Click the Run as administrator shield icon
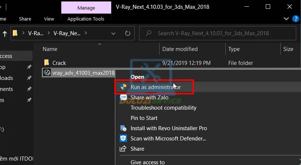Viewport: 301px width, 165px height. (123, 87)
